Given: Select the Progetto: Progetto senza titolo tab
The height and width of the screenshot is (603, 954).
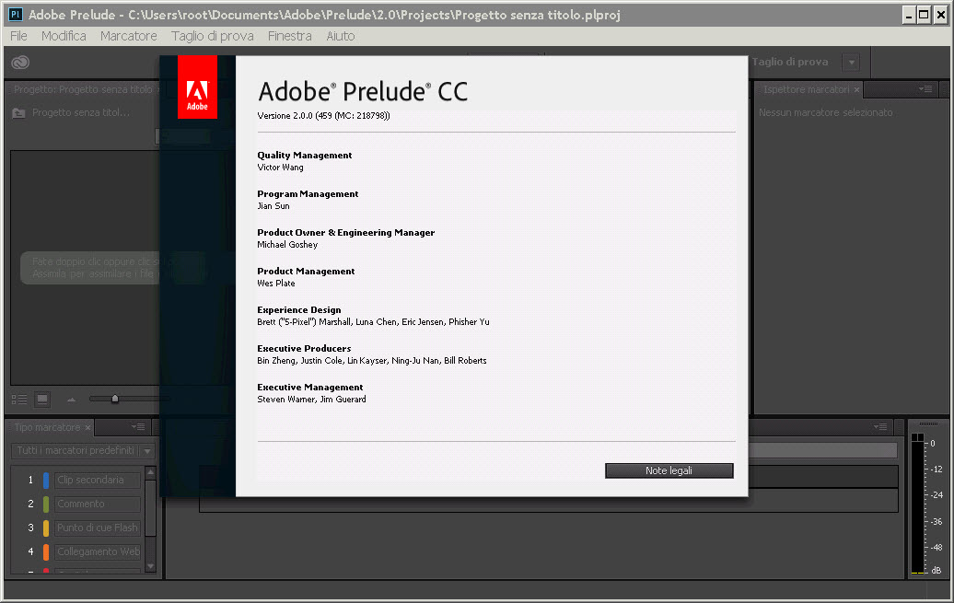Looking at the screenshot, I should [83, 89].
